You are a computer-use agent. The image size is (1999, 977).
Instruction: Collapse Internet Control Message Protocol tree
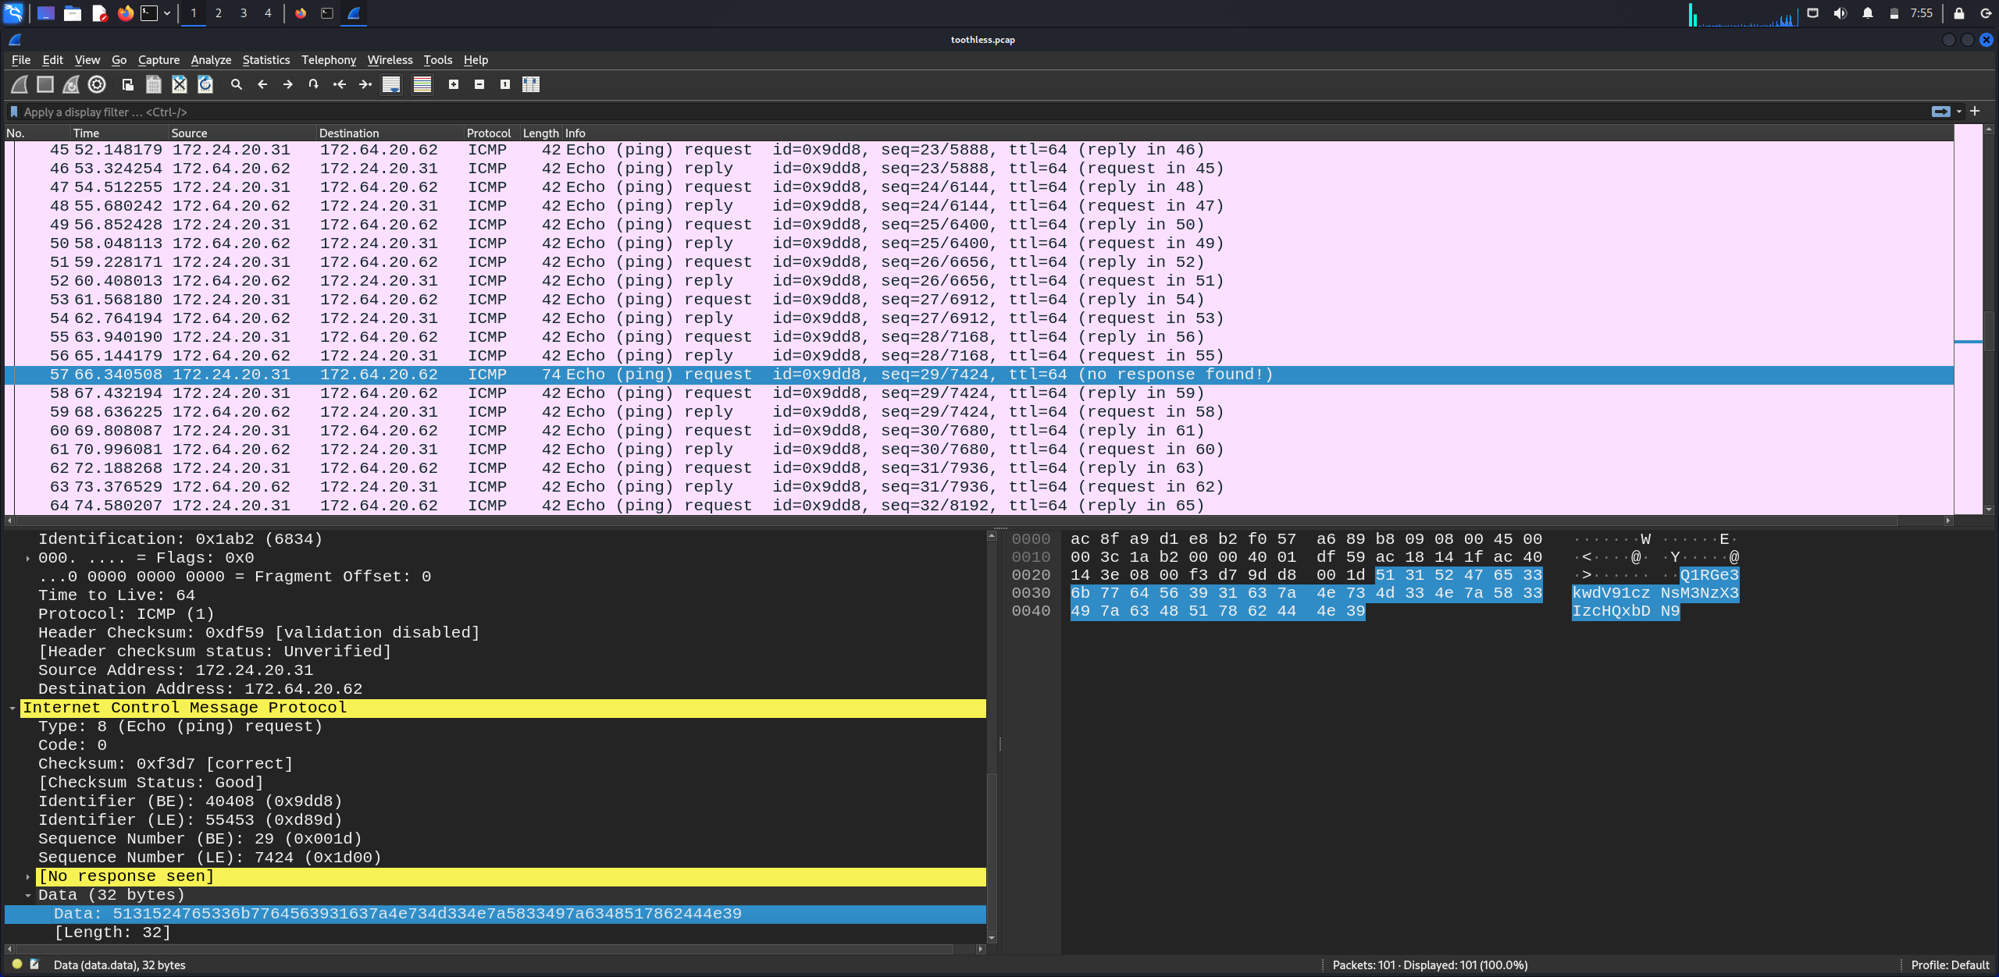(12, 709)
